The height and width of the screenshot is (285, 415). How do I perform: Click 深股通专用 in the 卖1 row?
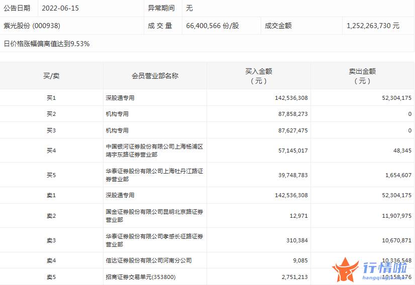120,195
